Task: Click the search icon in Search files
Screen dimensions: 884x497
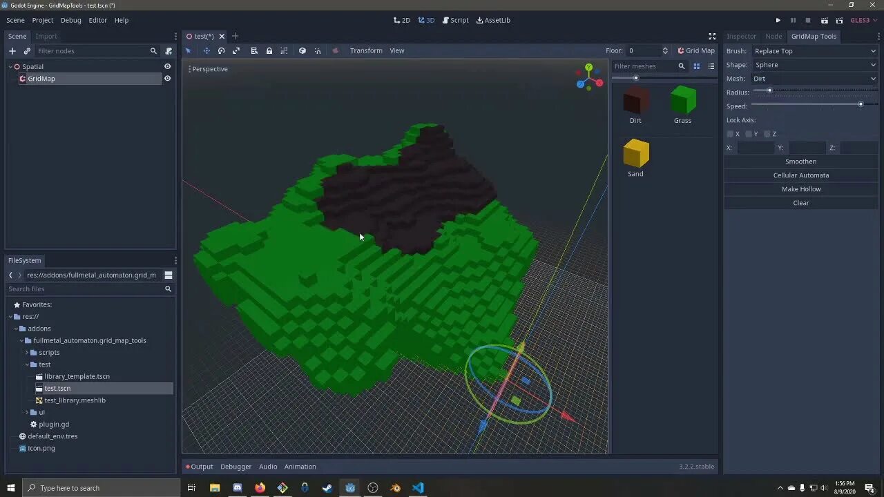Action: (x=168, y=289)
